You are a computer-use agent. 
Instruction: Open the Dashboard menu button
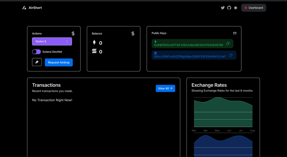click(x=254, y=8)
